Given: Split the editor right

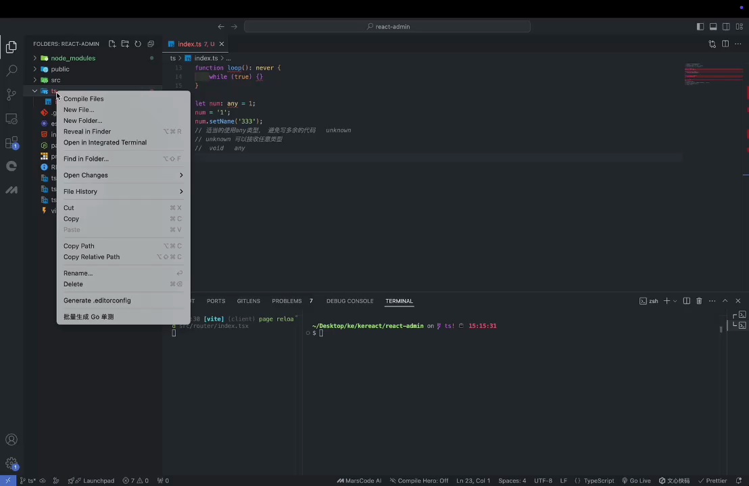Looking at the screenshot, I should [x=725, y=44].
